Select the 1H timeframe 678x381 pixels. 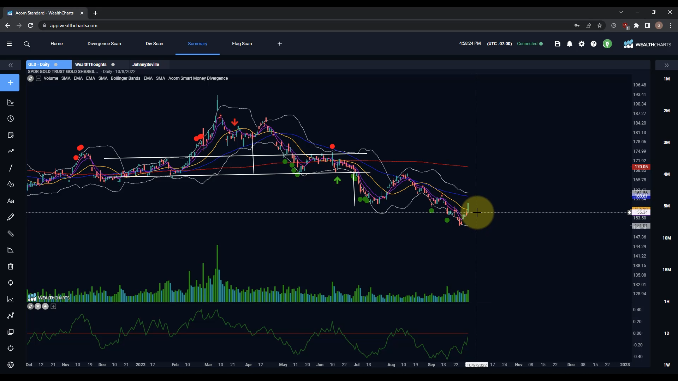667,302
